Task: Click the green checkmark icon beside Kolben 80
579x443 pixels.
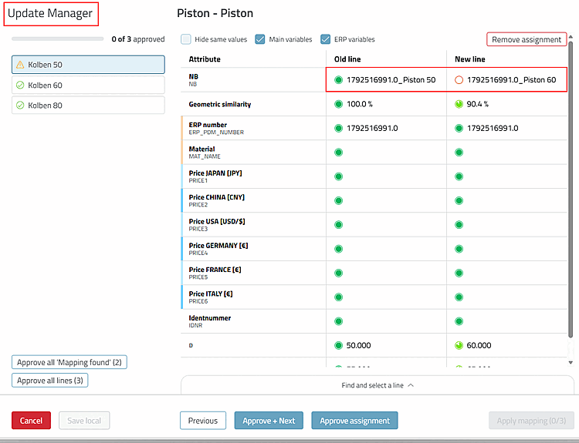Action: point(20,106)
